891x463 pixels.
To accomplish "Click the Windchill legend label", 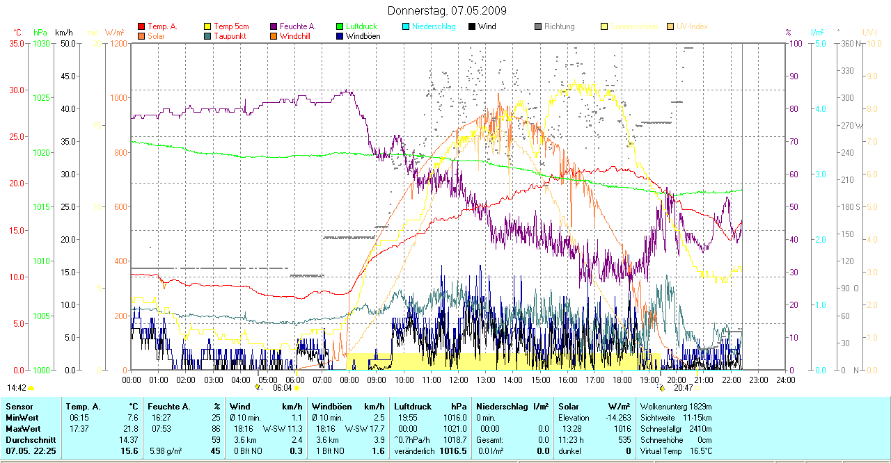I will click(296, 36).
